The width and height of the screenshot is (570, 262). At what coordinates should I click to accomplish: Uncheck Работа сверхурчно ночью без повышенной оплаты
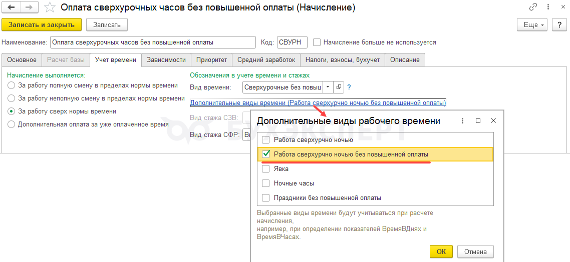(266, 154)
